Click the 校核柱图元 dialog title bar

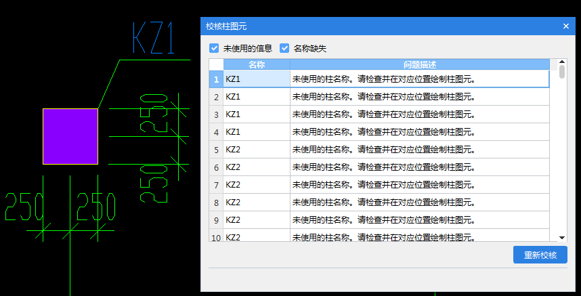click(387, 26)
